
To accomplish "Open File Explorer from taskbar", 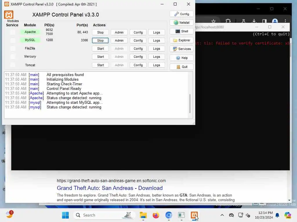I will coord(143,215).
